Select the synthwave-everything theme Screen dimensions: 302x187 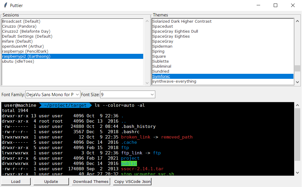click(223, 81)
